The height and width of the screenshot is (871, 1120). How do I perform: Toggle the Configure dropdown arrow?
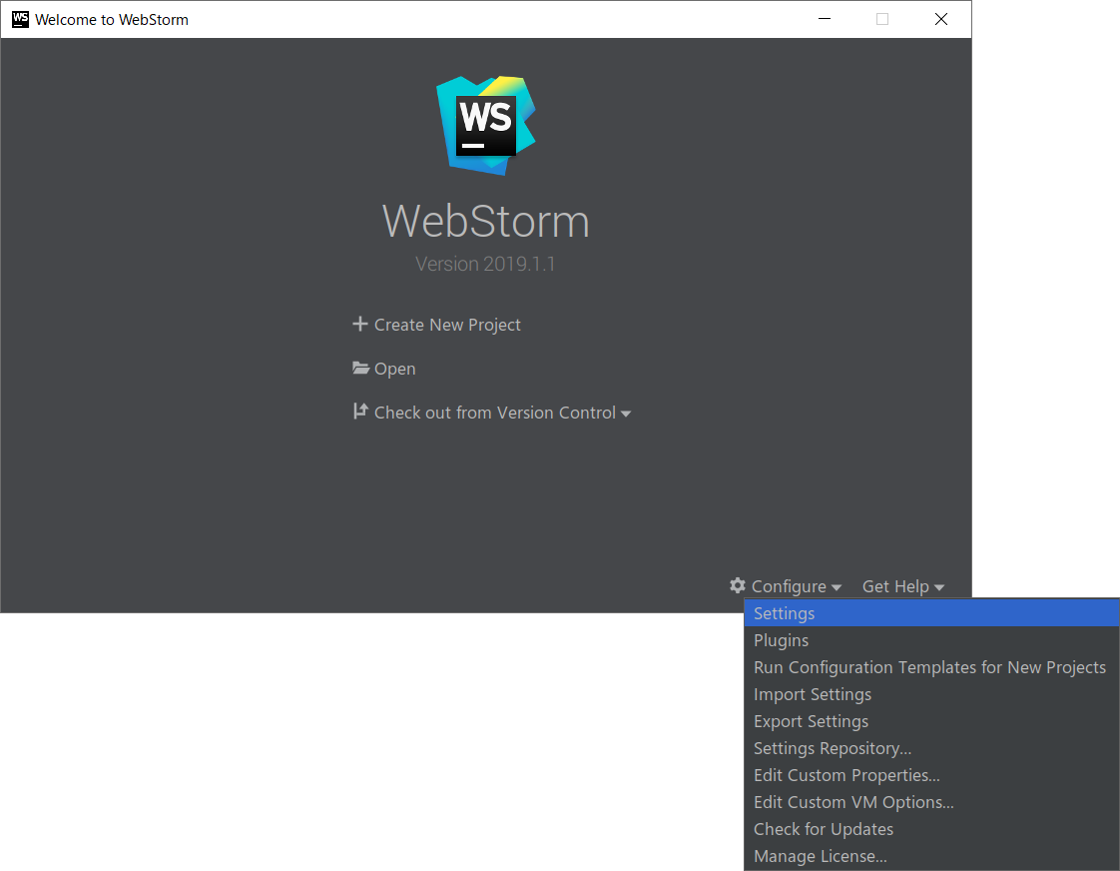click(x=837, y=587)
